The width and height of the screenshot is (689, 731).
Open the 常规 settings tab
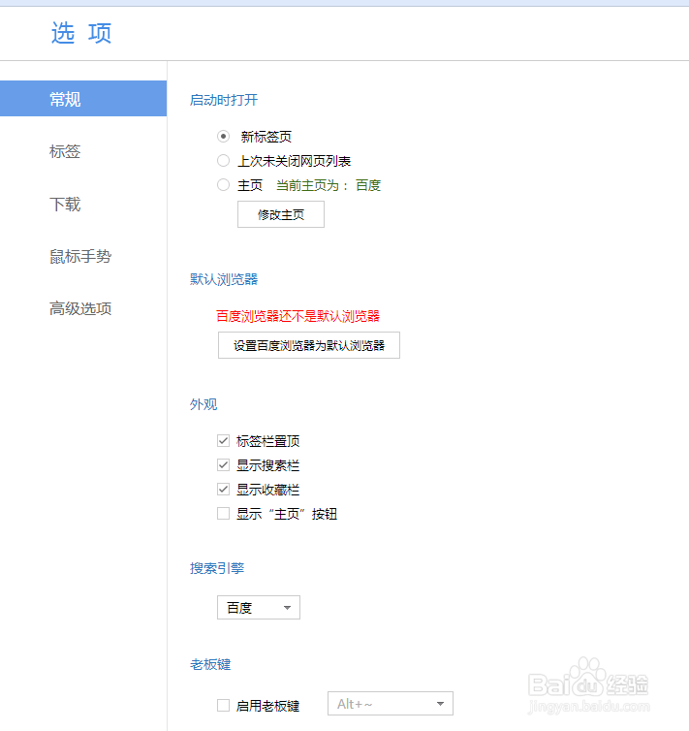tap(83, 98)
